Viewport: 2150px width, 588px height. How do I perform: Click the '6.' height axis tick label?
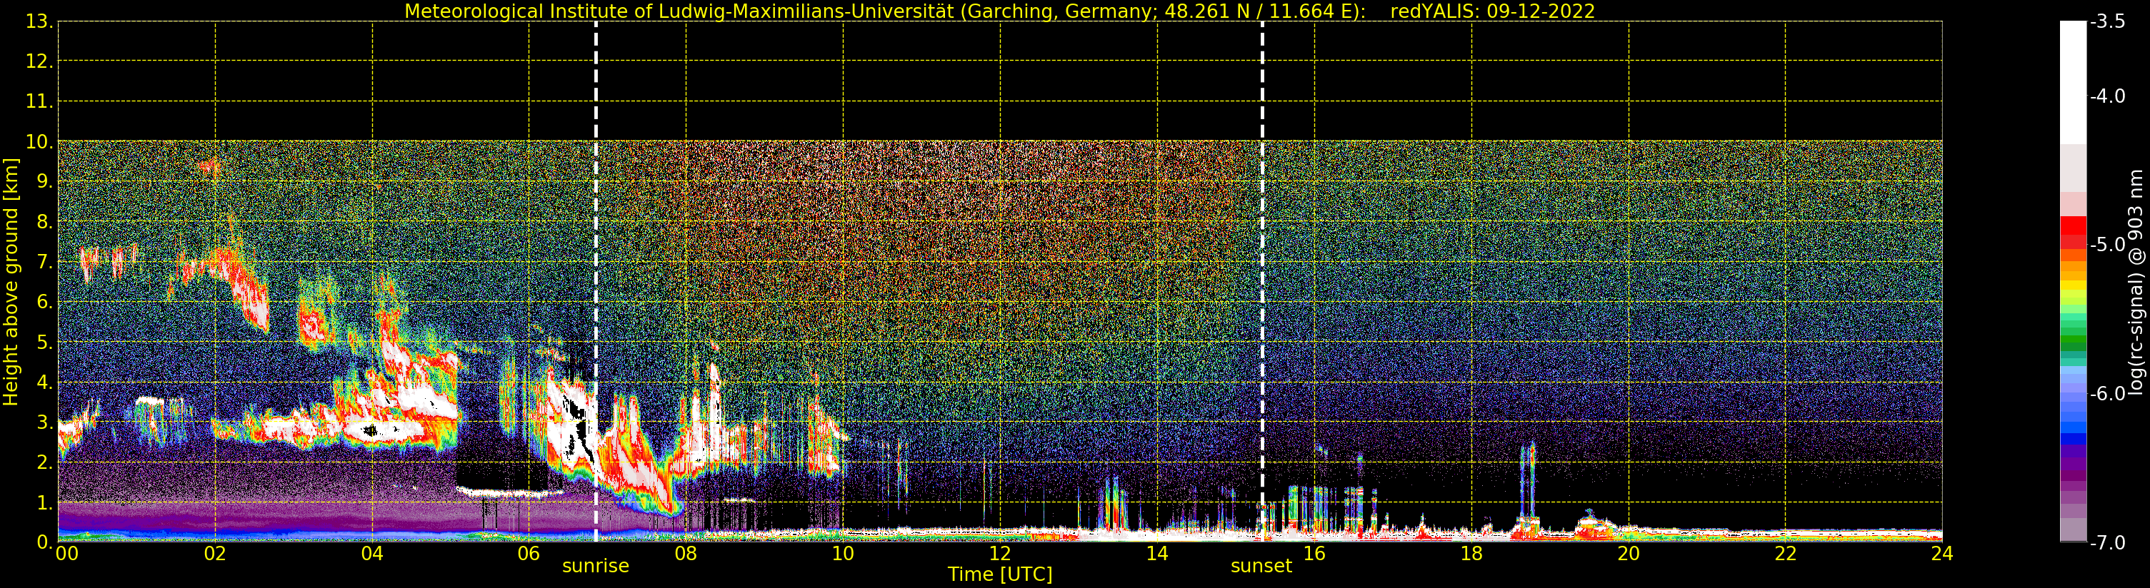45,302
